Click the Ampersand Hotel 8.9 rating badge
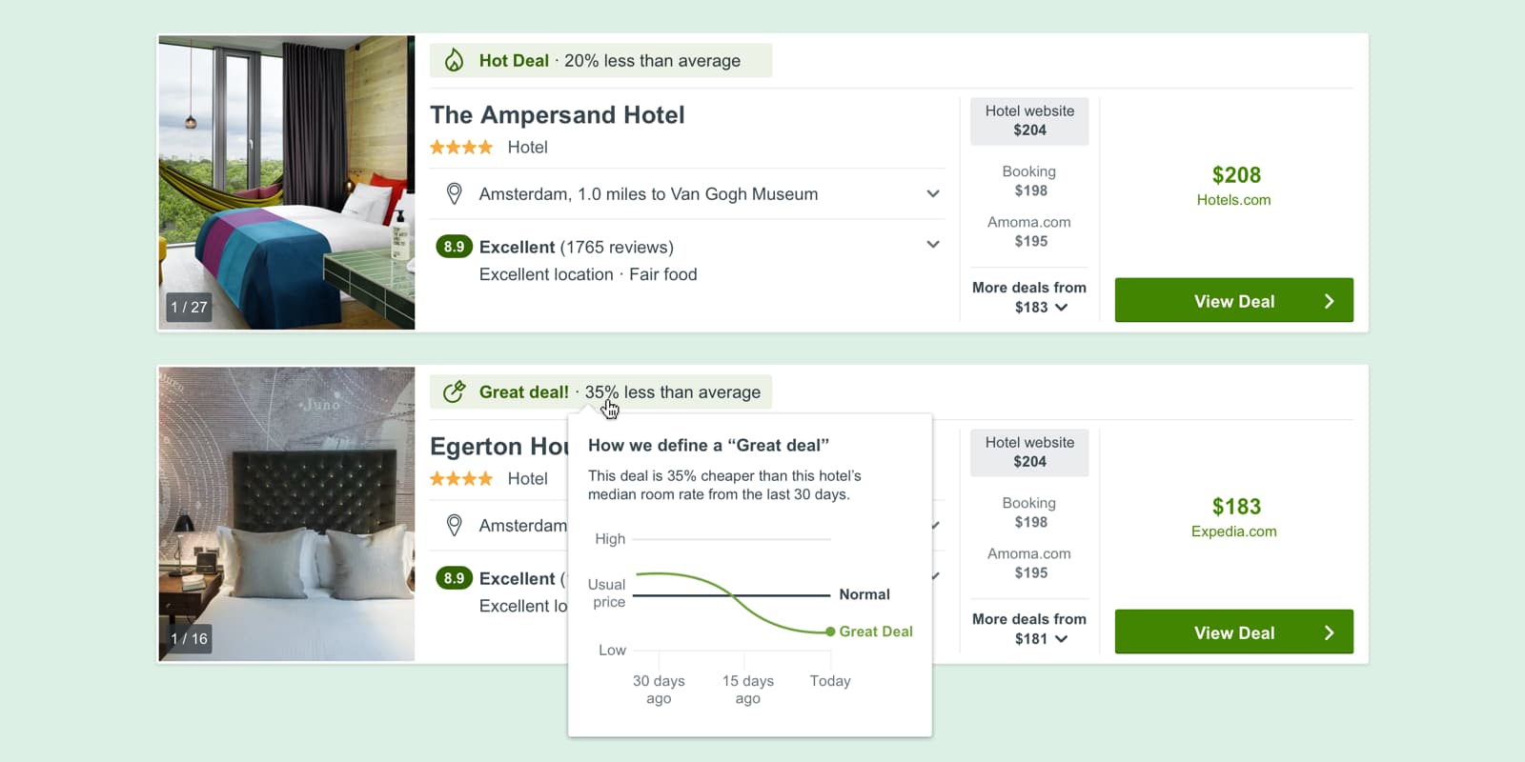Screen dimensions: 1525x762 [454, 247]
